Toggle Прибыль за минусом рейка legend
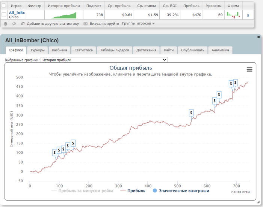This screenshot has height=207, width=263. 82,191
